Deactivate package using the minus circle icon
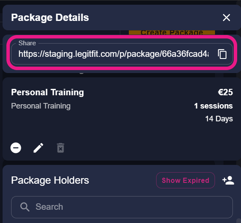The image size is (241, 223). (x=16, y=148)
